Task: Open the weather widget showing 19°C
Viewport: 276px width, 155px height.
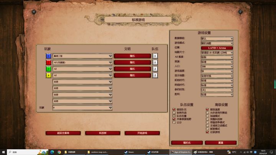Action: (232, 152)
